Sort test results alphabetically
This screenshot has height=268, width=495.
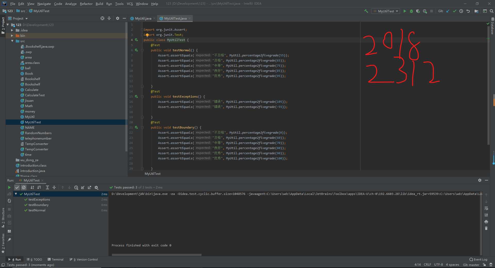tap(32, 187)
